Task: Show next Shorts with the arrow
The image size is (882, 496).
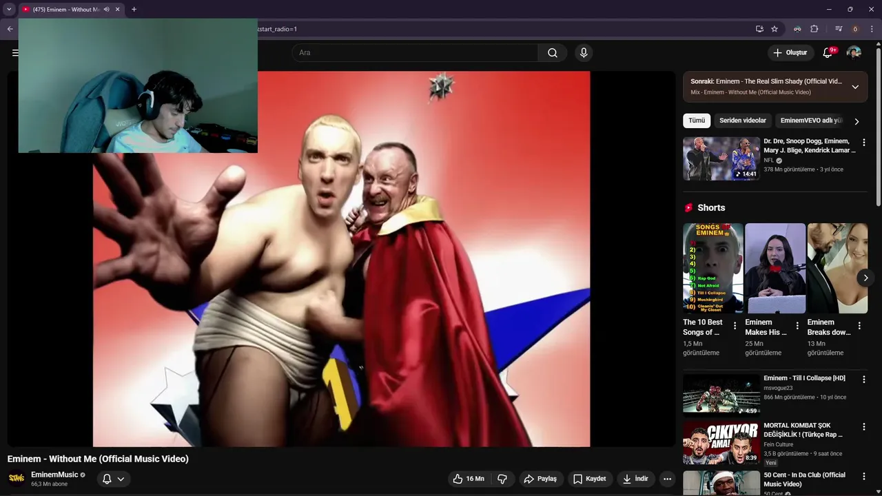Action: click(x=865, y=278)
